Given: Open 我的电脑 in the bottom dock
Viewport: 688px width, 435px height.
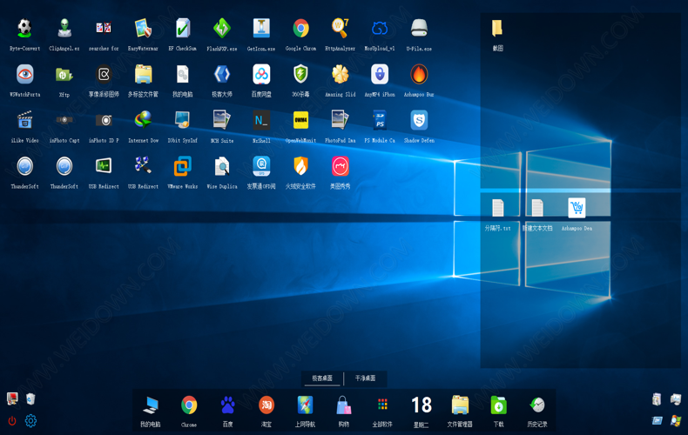Looking at the screenshot, I should [150, 405].
